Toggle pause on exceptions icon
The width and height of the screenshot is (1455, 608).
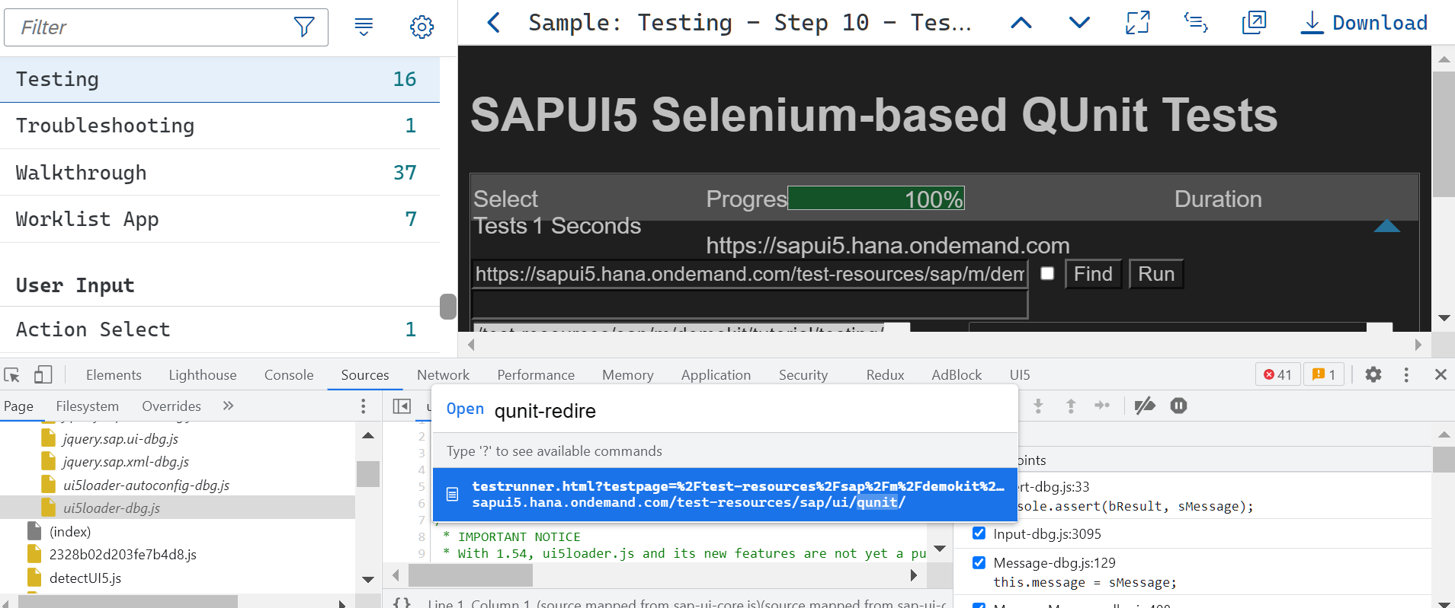point(1178,406)
